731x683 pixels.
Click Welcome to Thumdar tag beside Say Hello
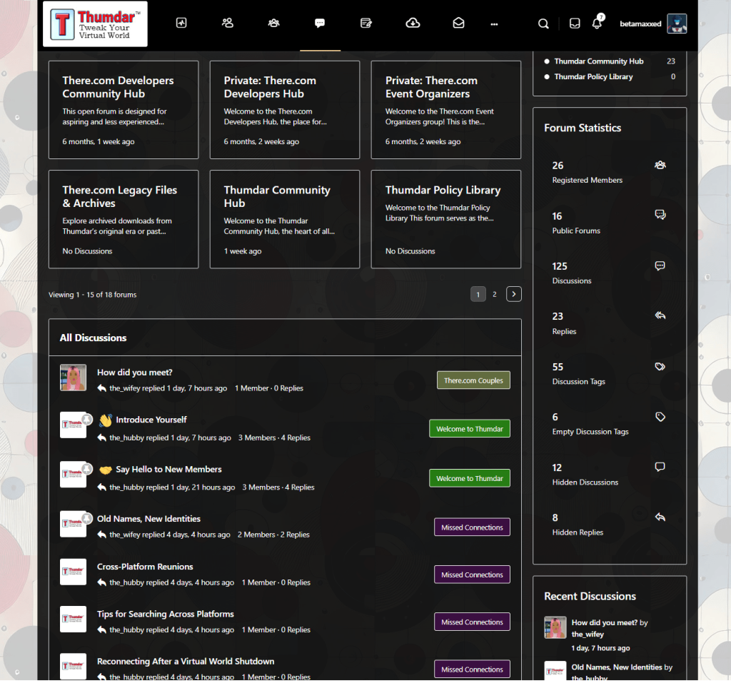click(x=470, y=478)
